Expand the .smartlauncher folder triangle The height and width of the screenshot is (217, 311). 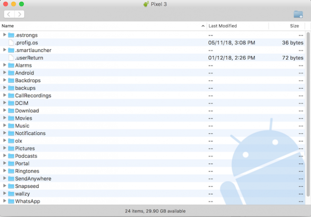point(5,50)
